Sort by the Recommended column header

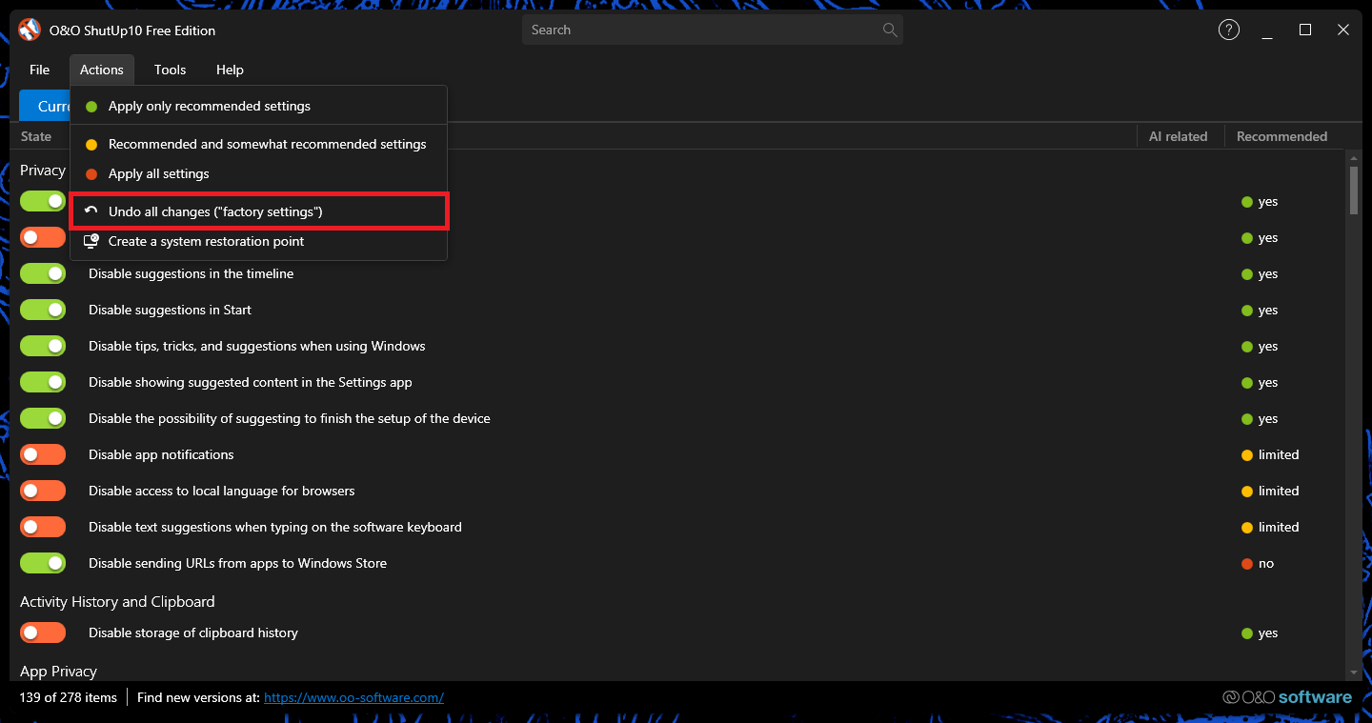(1281, 136)
